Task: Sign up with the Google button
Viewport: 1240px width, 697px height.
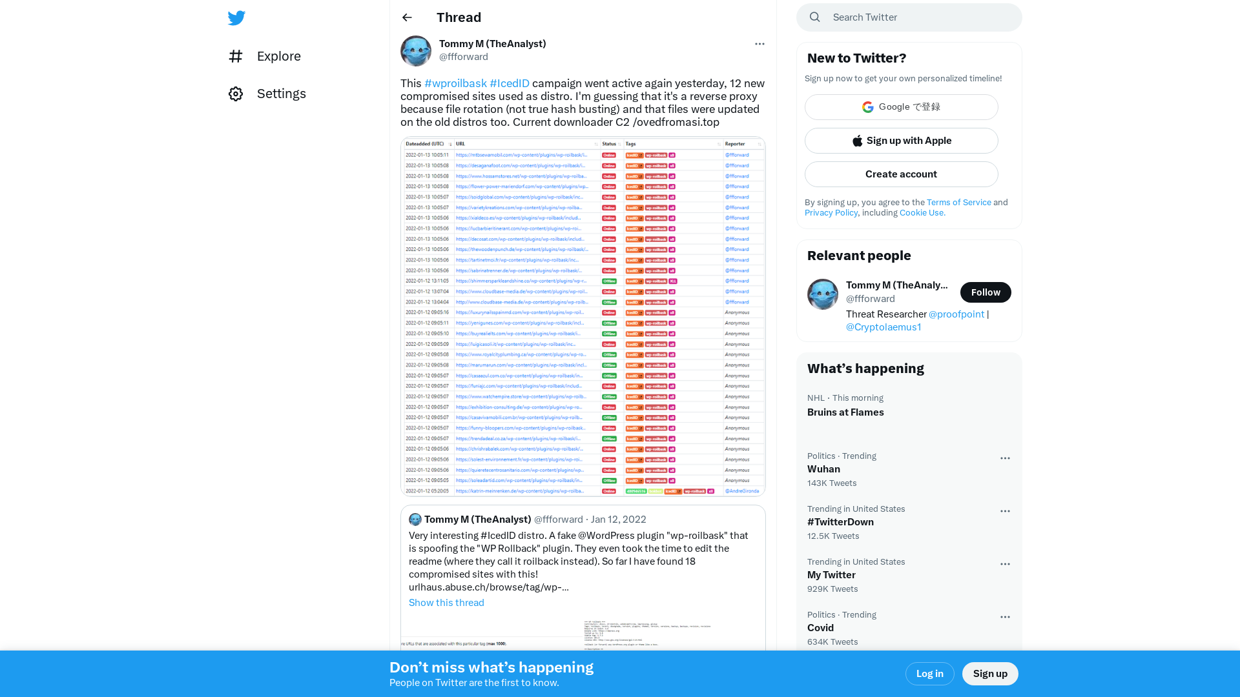Action: (x=902, y=107)
